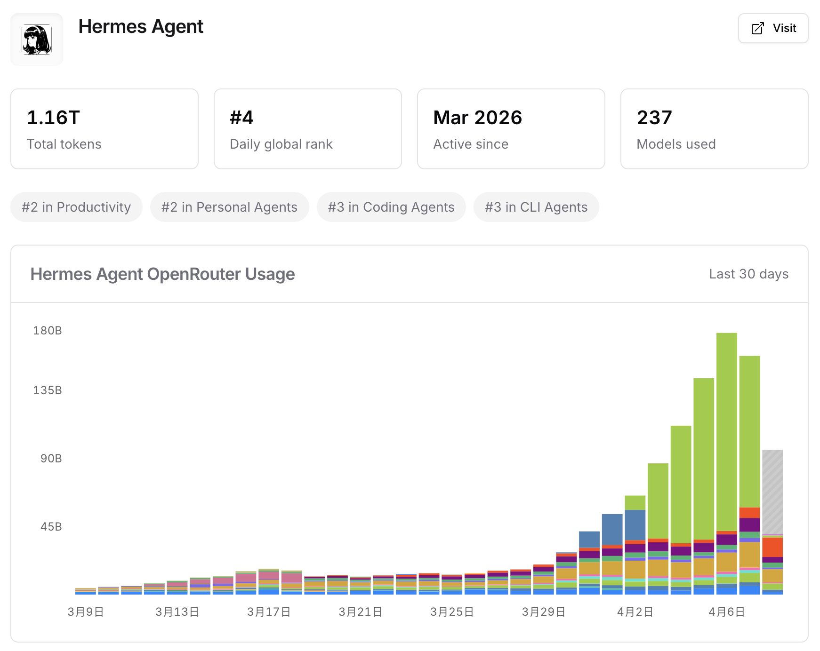820x651 pixels.
Task: Click the 3月21日 date label on the x-axis
Action: point(360,611)
